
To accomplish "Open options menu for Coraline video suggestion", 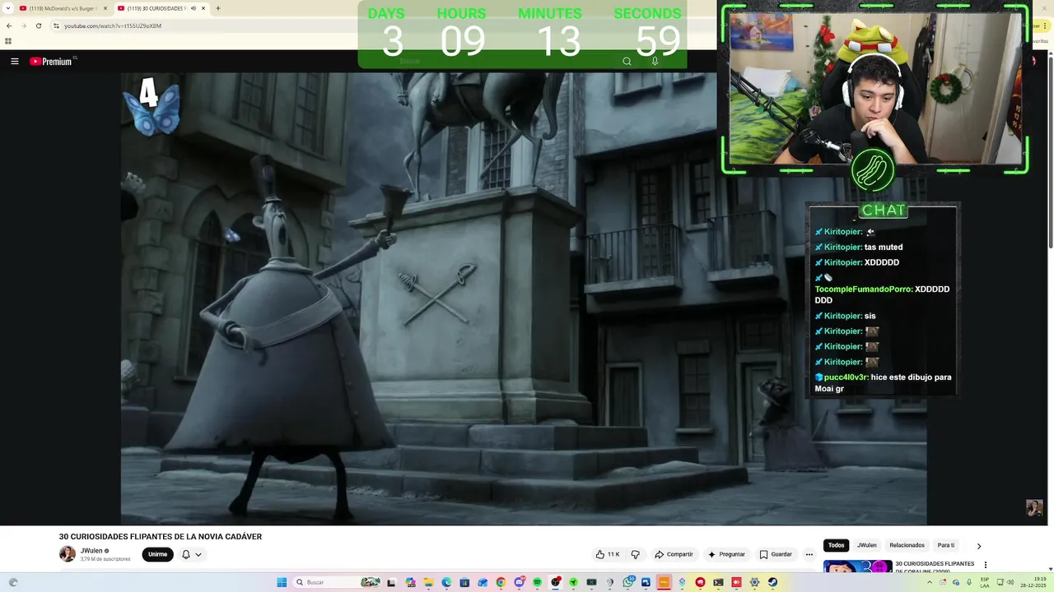I will point(985,565).
